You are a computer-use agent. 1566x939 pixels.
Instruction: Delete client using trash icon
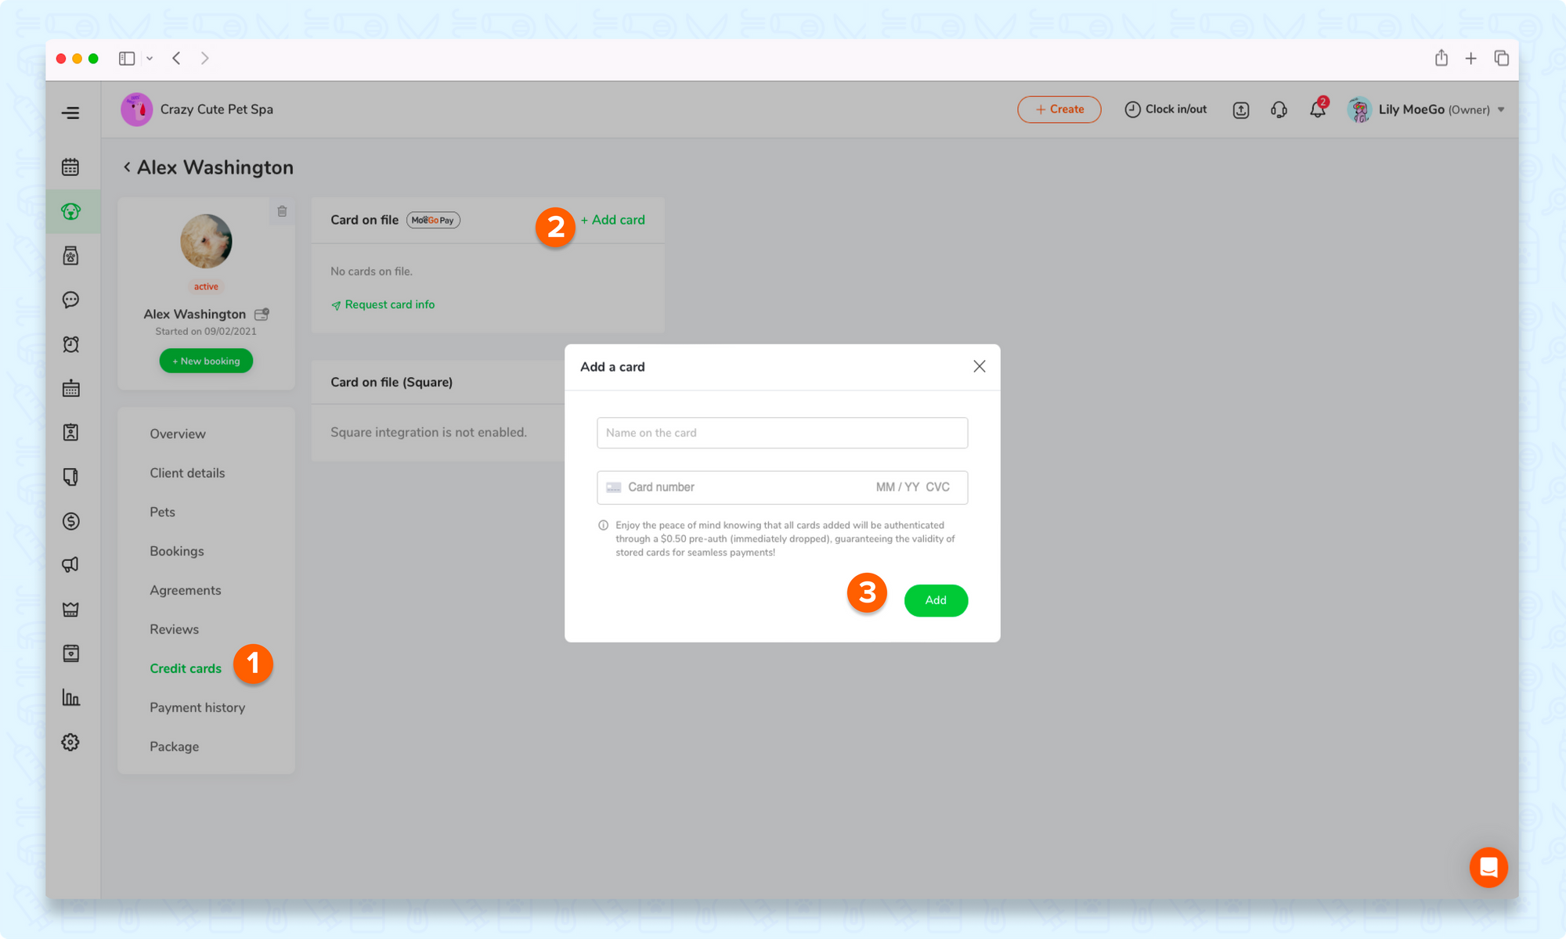tap(282, 211)
